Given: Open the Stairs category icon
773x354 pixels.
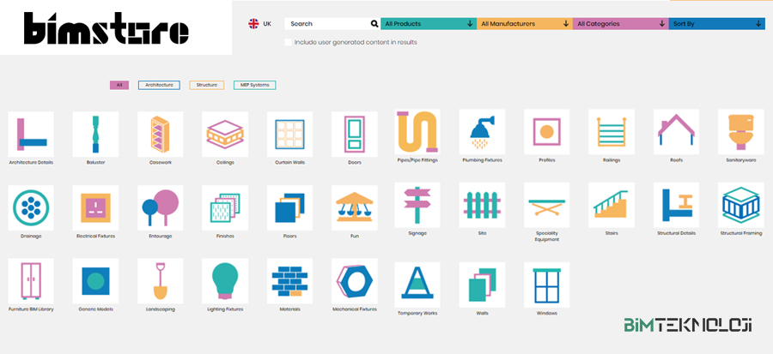Looking at the screenshot, I should click(x=612, y=207).
